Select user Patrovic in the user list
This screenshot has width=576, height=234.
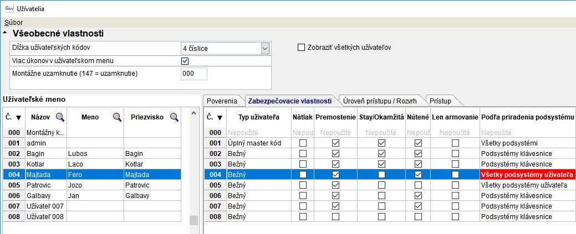[x=39, y=185]
